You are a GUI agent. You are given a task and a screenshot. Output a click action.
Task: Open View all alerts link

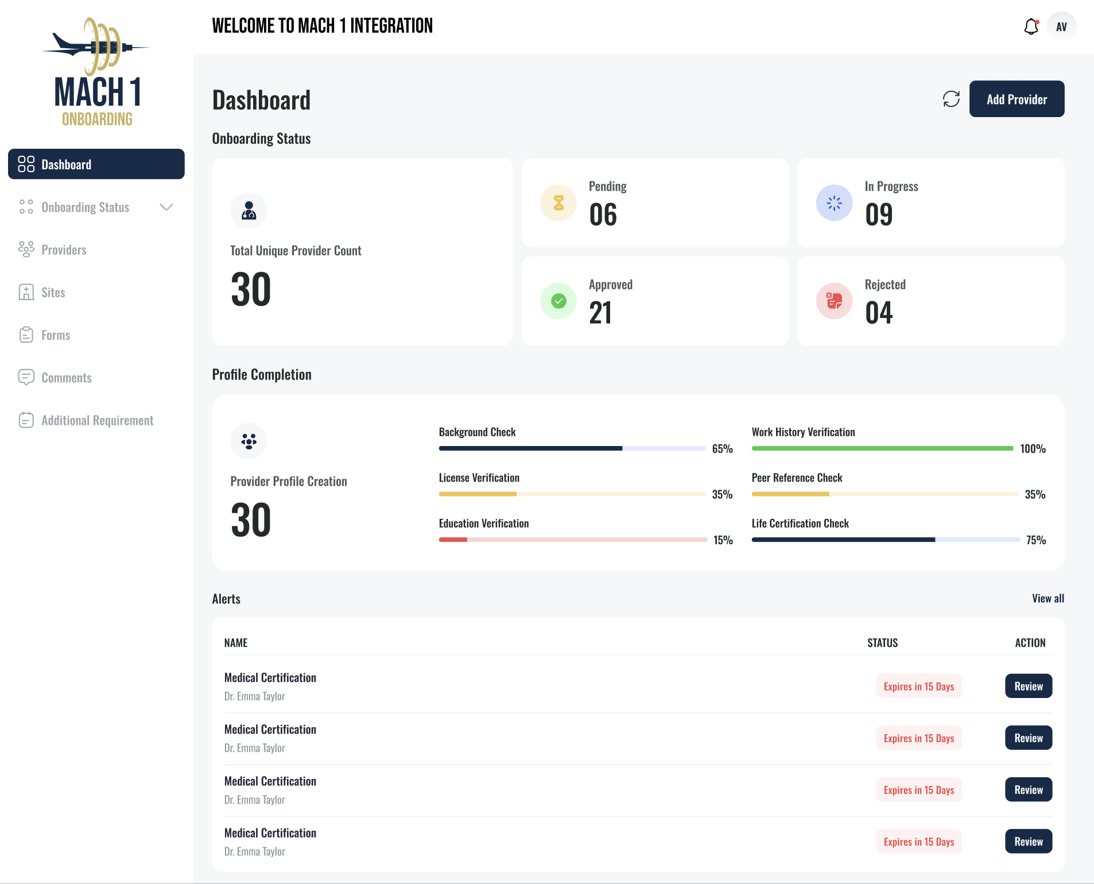click(1048, 598)
